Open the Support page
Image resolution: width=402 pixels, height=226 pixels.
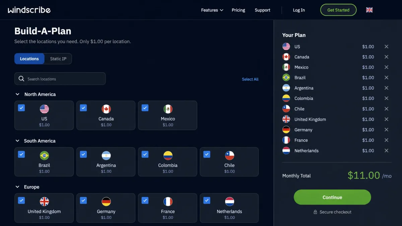262,10
